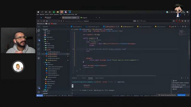Viewport: 191px width, 107px height.
Task: Select the Debug Console panel tab
Action: tap(99, 78)
